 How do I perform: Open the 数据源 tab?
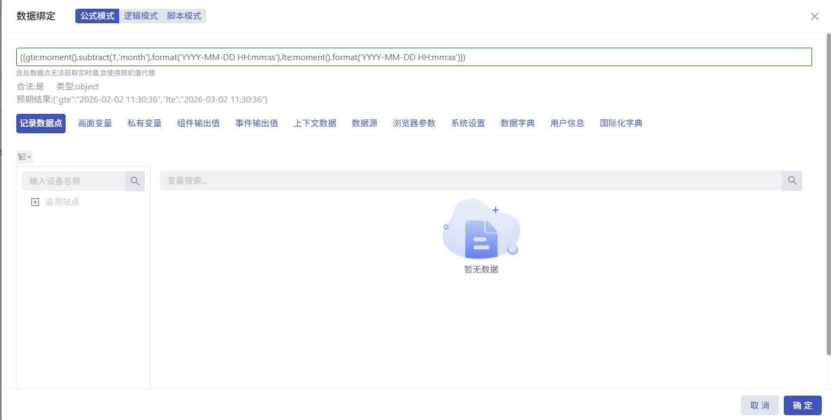coord(365,123)
